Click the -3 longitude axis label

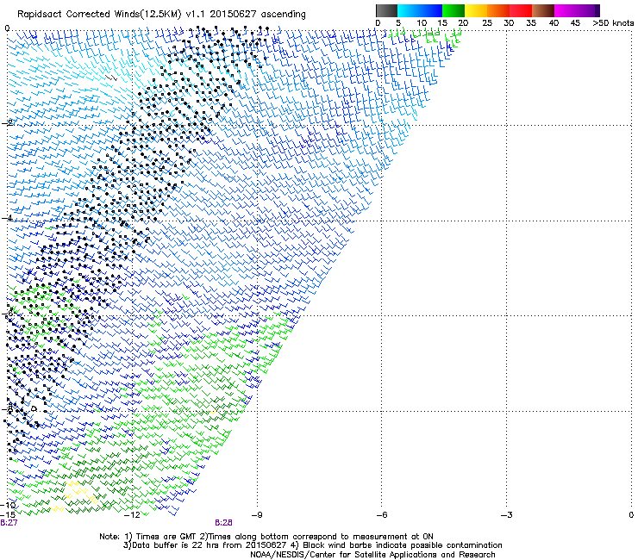pos(507,515)
